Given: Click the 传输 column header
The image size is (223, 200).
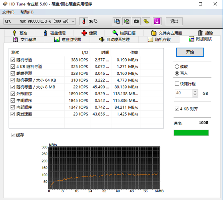Looking at the screenshot, I should click(x=126, y=53).
